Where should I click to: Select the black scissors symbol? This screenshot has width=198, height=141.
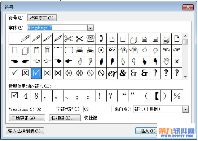[80, 38]
